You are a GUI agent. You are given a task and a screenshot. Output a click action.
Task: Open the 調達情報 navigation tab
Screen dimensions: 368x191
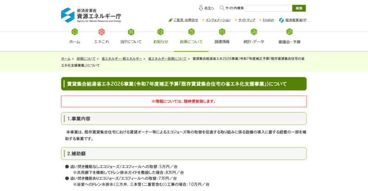(x=222, y=42)
